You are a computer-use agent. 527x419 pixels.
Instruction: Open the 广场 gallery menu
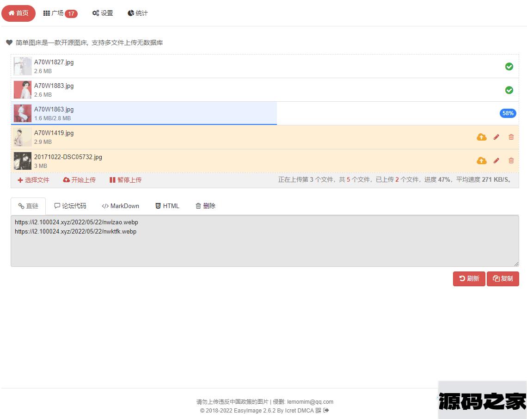coord(60,13)
